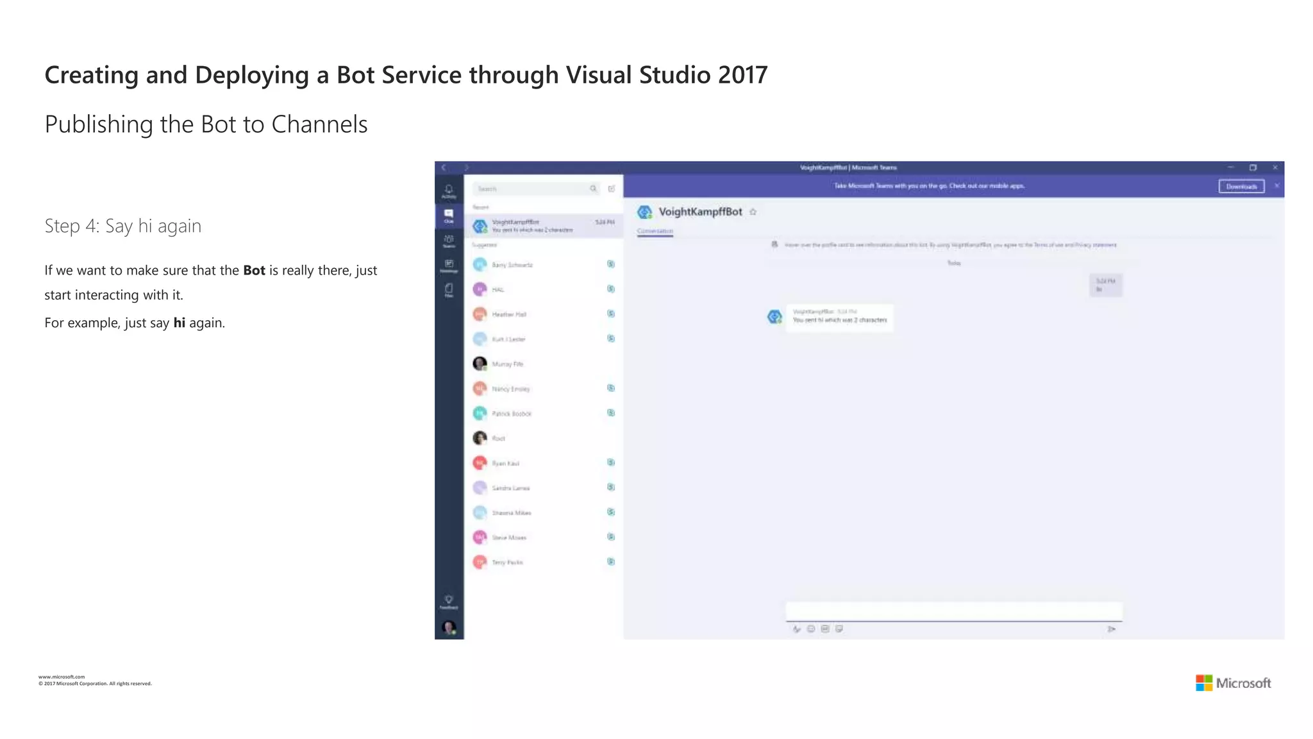
Task: Click the Format text icon below message box
Action: click(x=796, y=629)
